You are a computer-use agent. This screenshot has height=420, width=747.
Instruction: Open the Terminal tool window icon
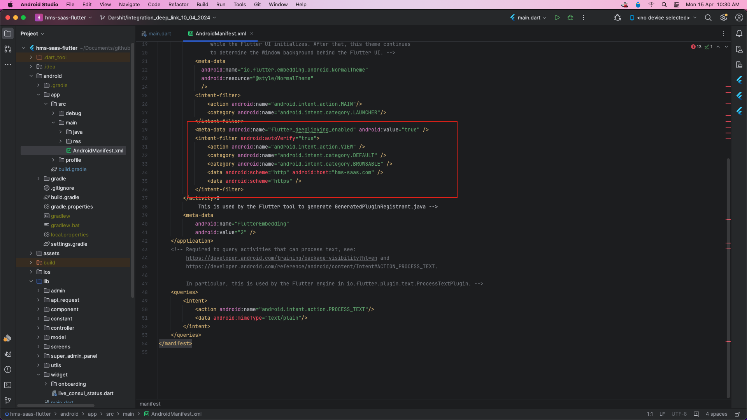point(8,385)
